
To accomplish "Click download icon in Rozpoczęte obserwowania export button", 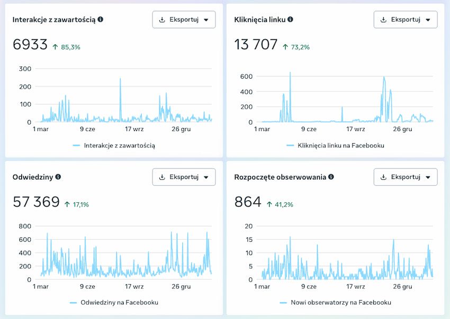I will [383, 177].
